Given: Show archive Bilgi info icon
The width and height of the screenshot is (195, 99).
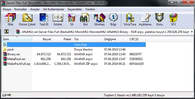Looking at the screenshot, I should (113, 18).
